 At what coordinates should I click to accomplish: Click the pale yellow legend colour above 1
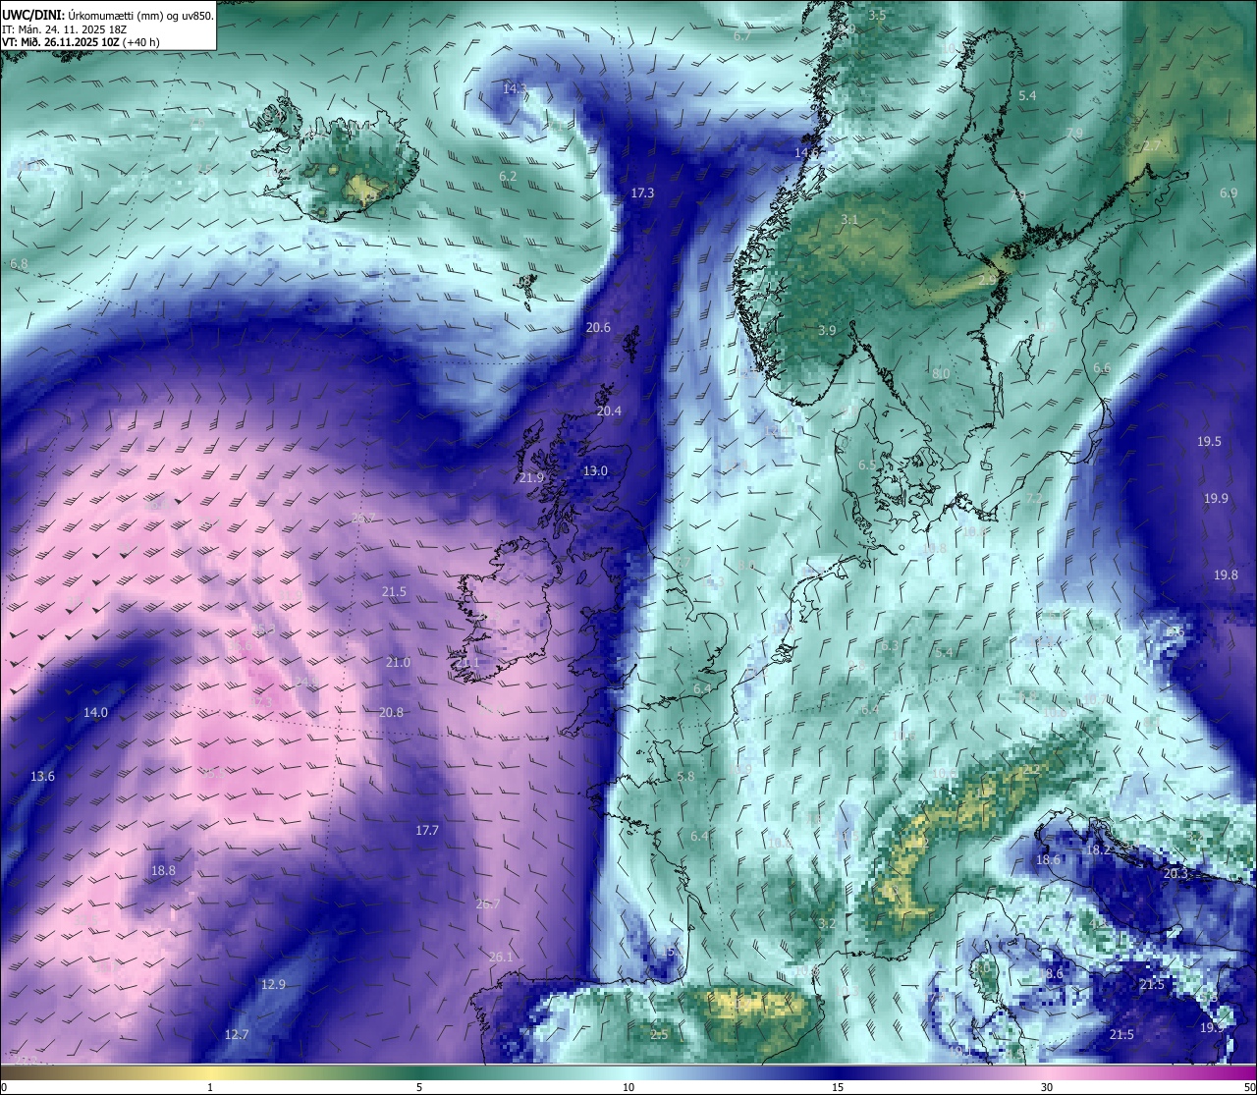point(210,1073)
